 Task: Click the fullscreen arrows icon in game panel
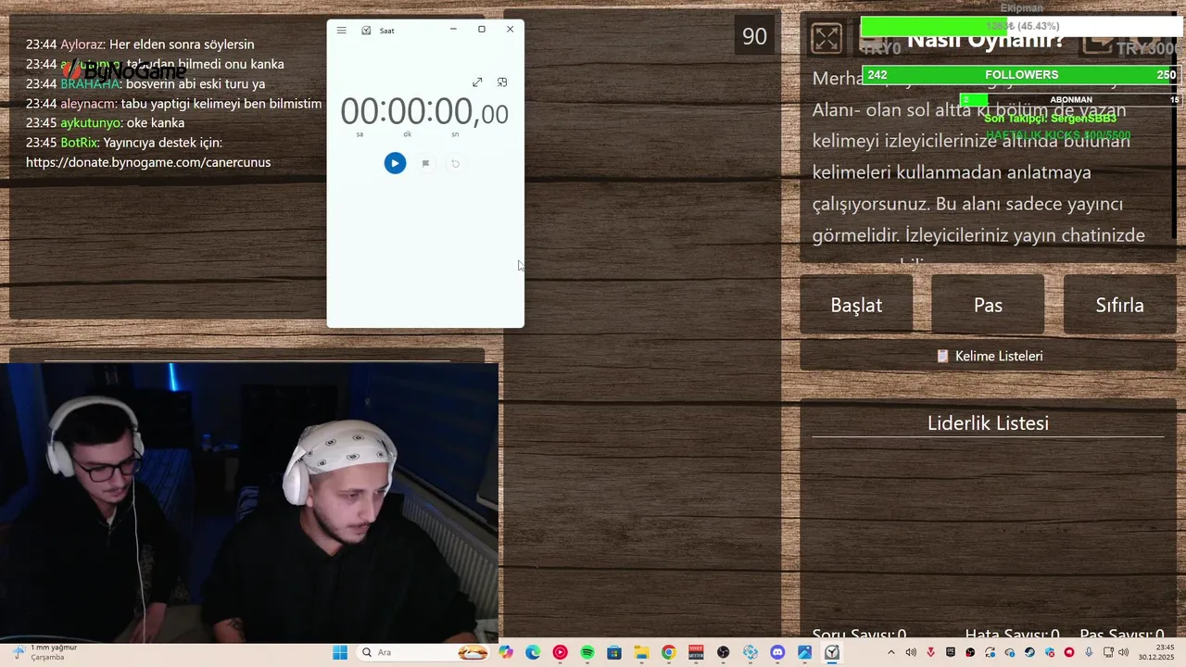(x=826, y=38)
